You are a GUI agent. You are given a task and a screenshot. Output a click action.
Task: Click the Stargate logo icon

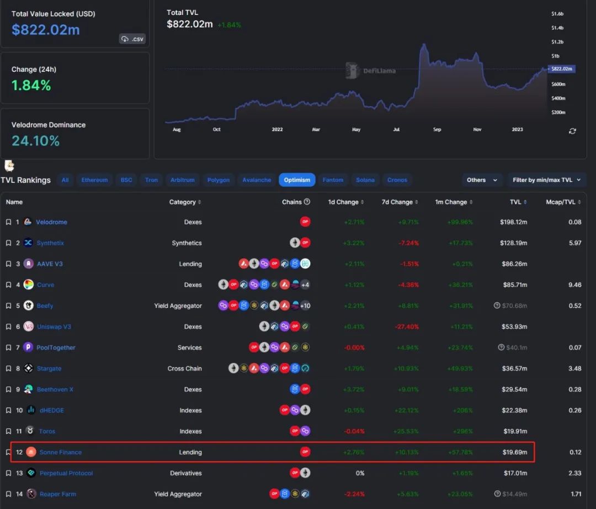pyautogui.click(x=29, y=368)
